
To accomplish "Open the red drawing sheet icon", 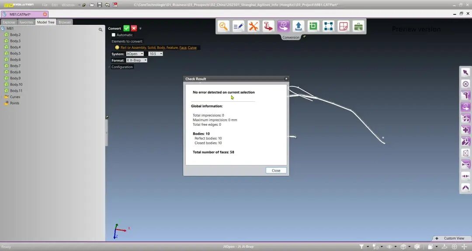I will click(x=343, y=26).
